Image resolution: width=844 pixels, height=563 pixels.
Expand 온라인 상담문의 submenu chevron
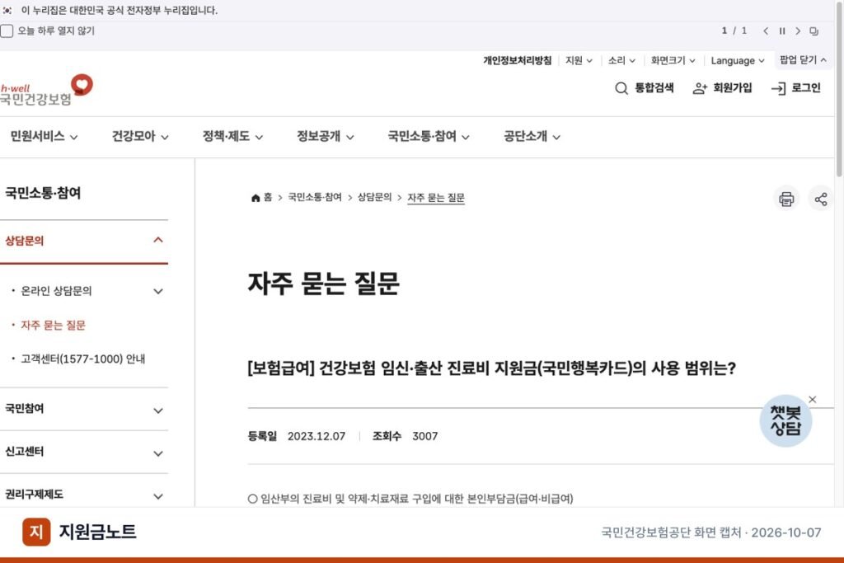(x=158, y=291)
